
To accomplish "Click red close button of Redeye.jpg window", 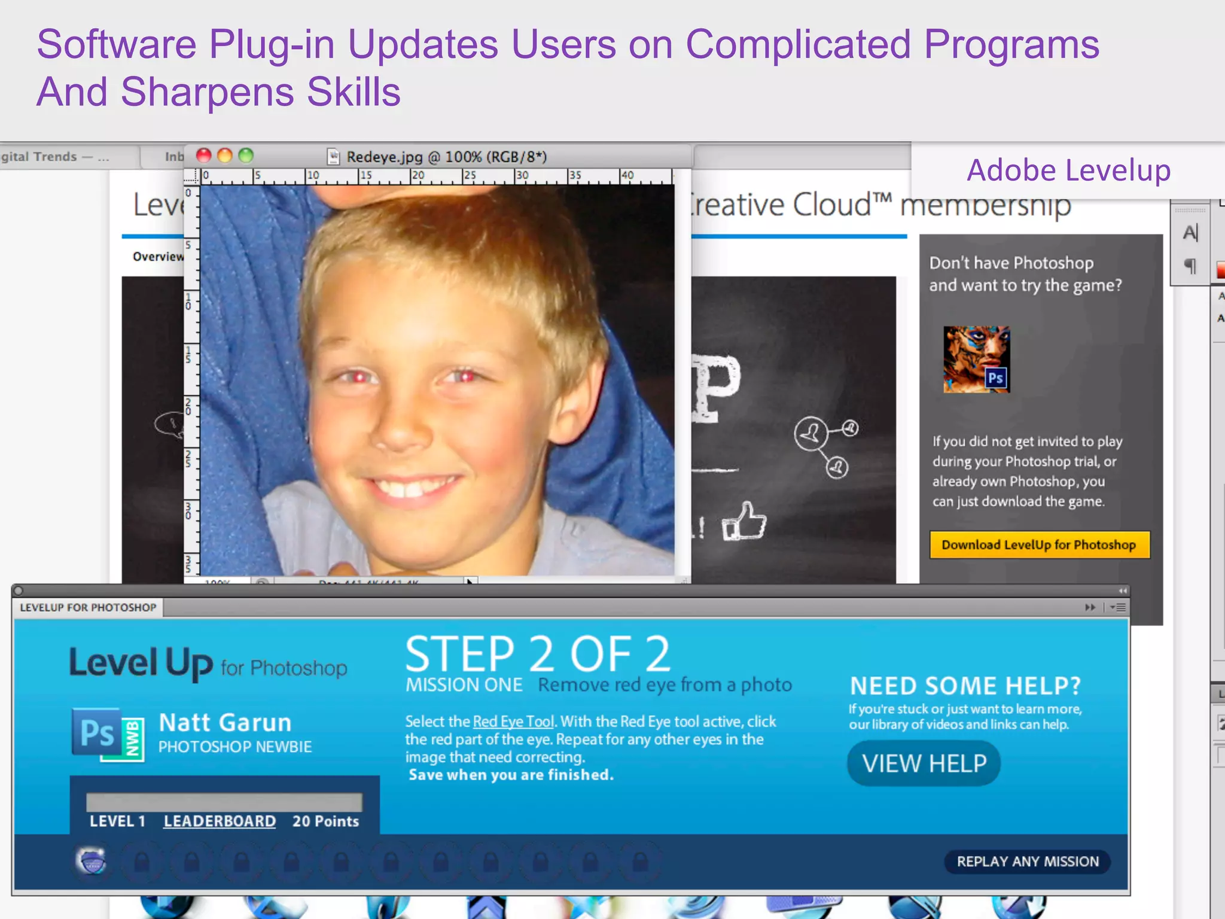I will [x=204, y=156].
